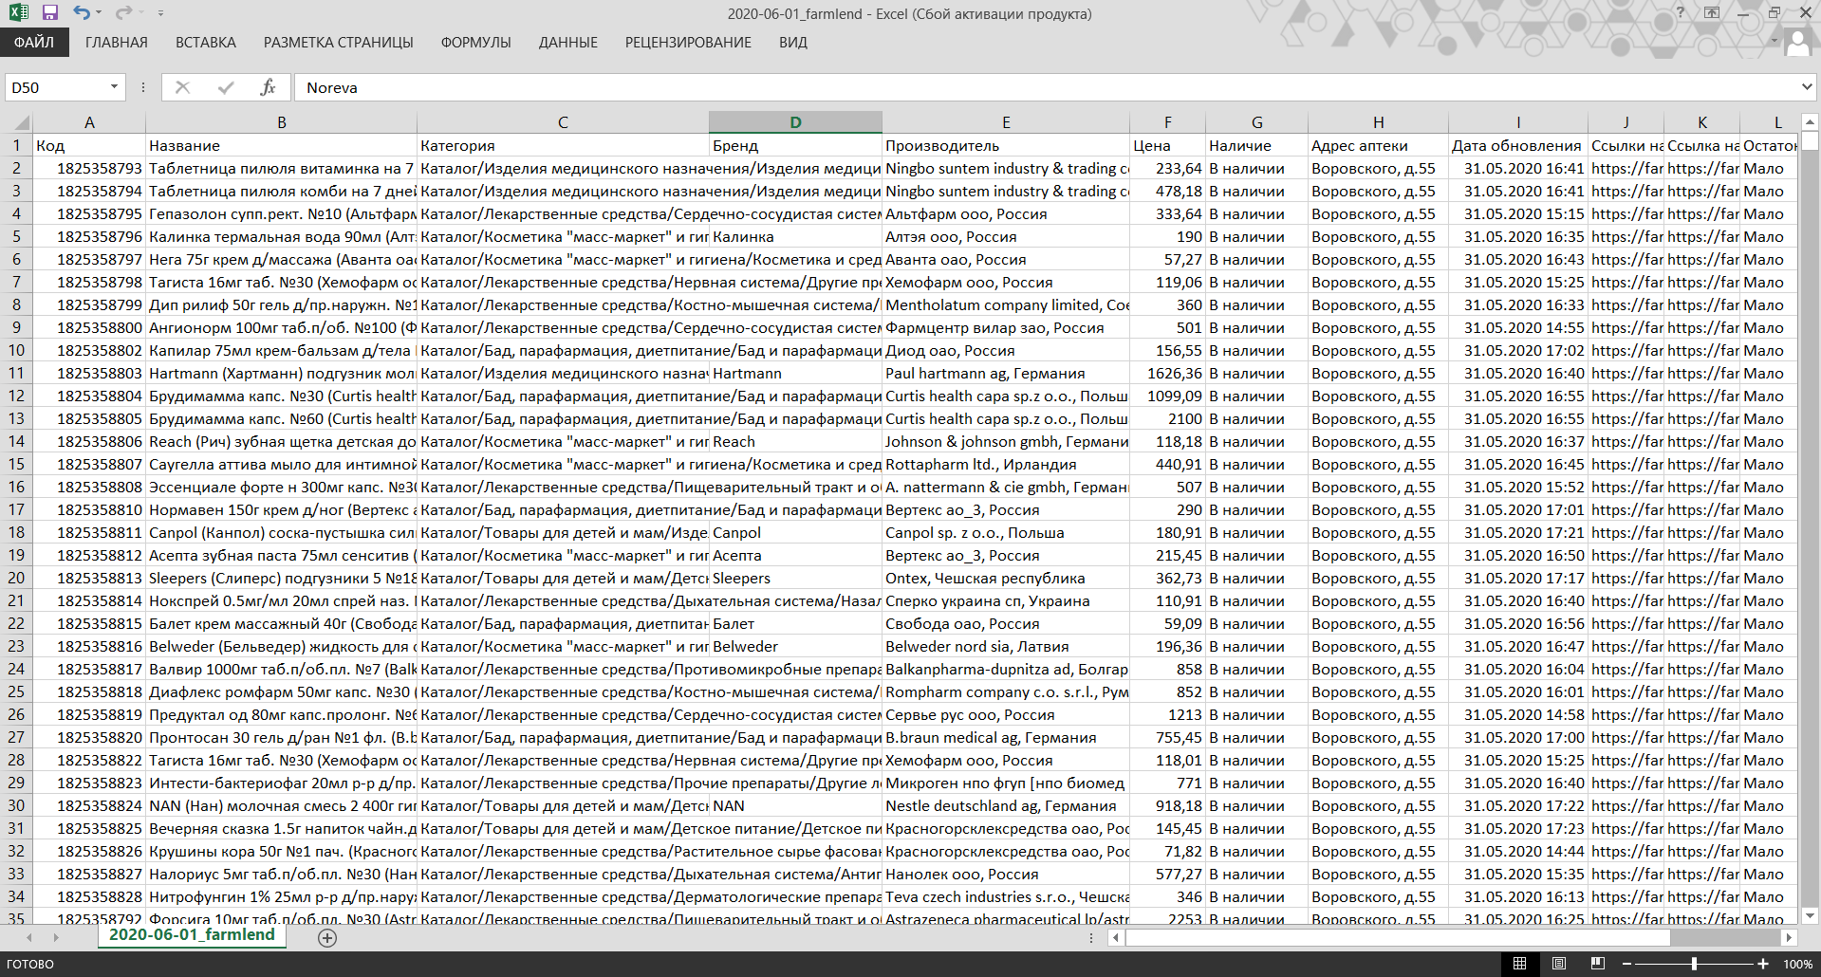Open the ДАННЫЕ ribbon tab

(x=568, y=43)
